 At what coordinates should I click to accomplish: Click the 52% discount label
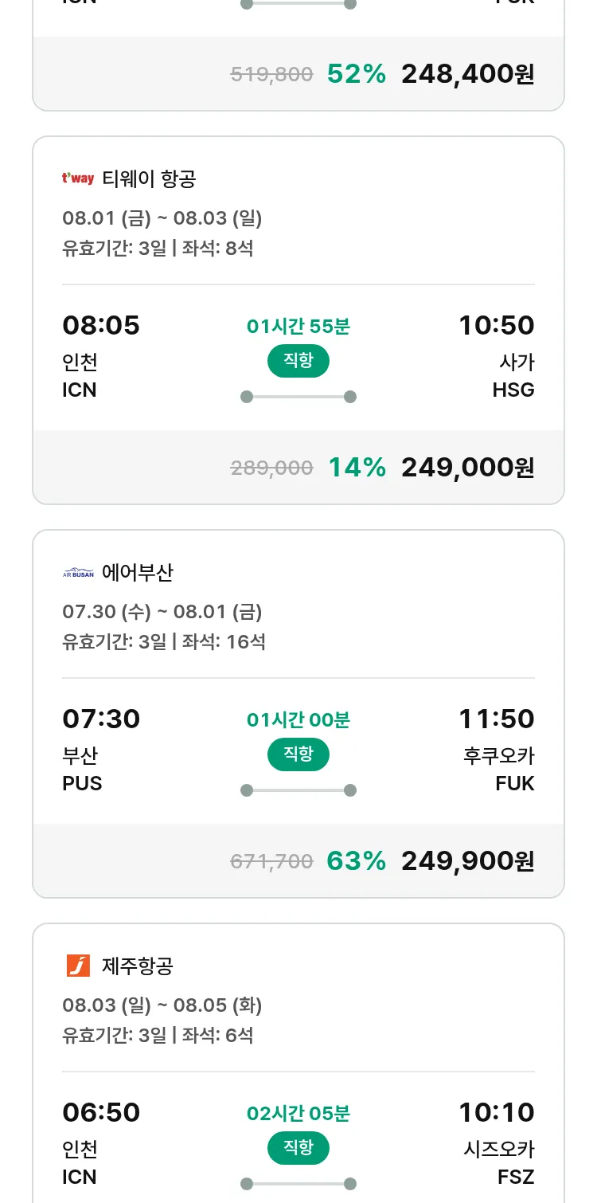[356, 74]
